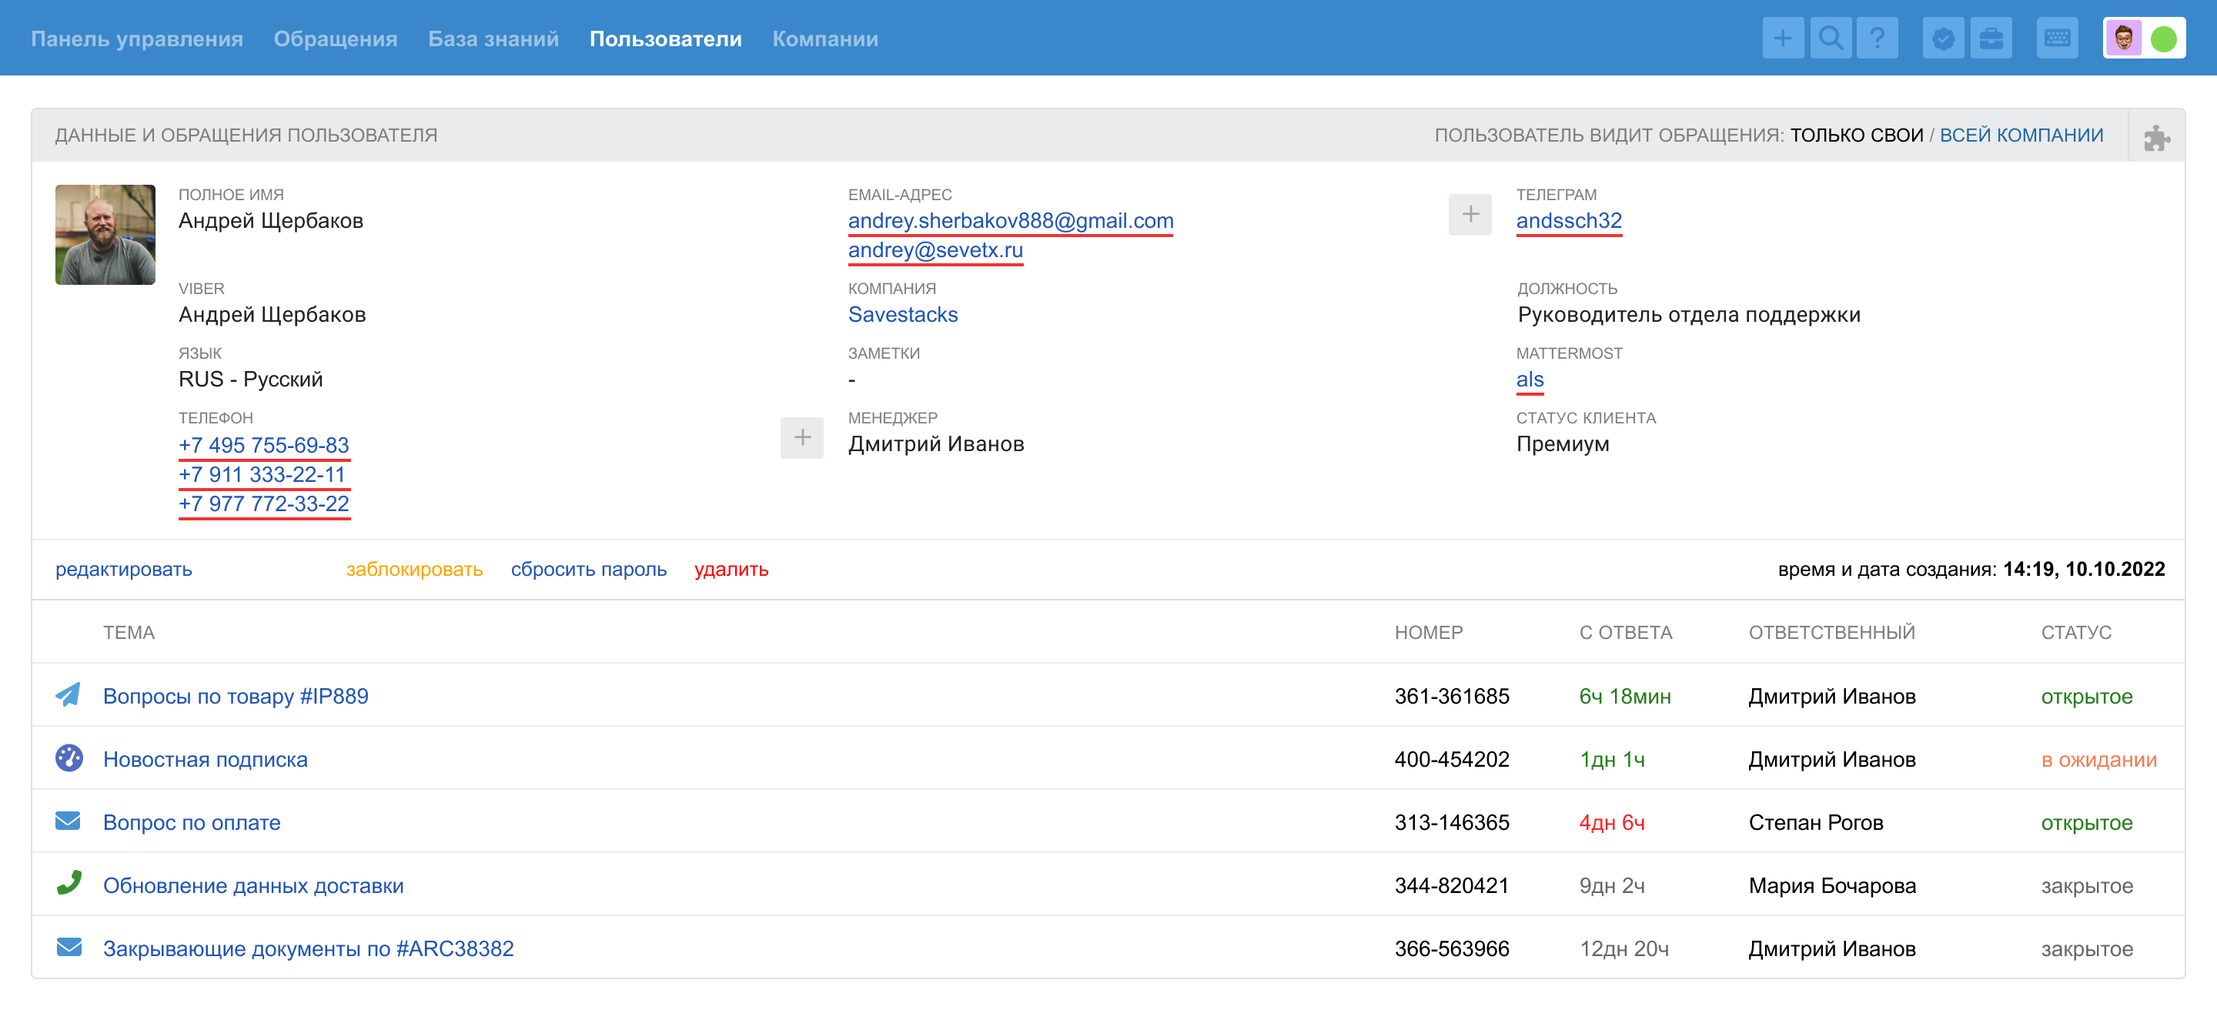
Task: Open the verified checkmark badge icon
Action: 1942,38
